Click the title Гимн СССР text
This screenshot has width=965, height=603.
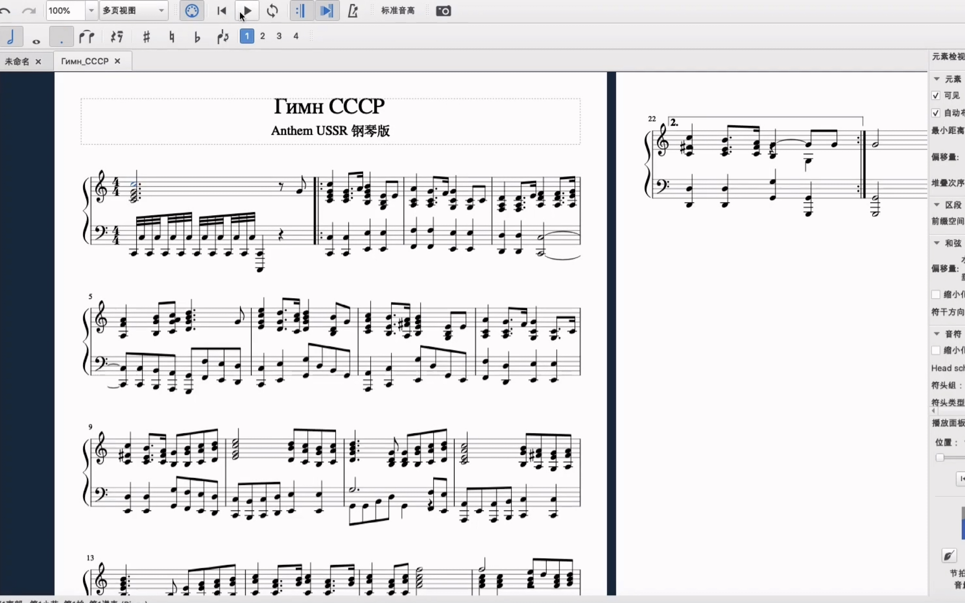[x=330, y=107]
